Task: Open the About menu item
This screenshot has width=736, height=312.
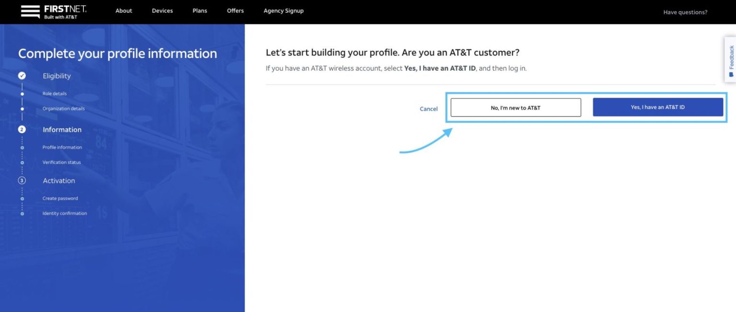Action: pyautogui.click(x=124, y=11)
